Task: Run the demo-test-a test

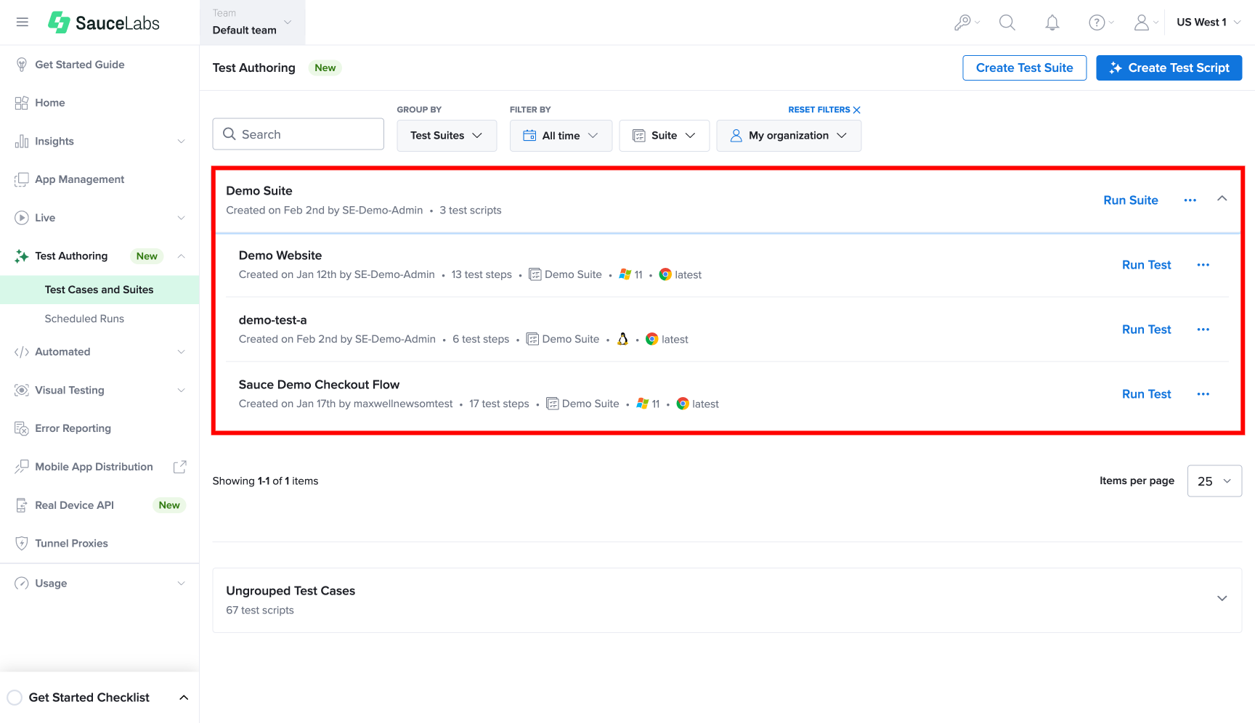Action: coord(1147,330)
